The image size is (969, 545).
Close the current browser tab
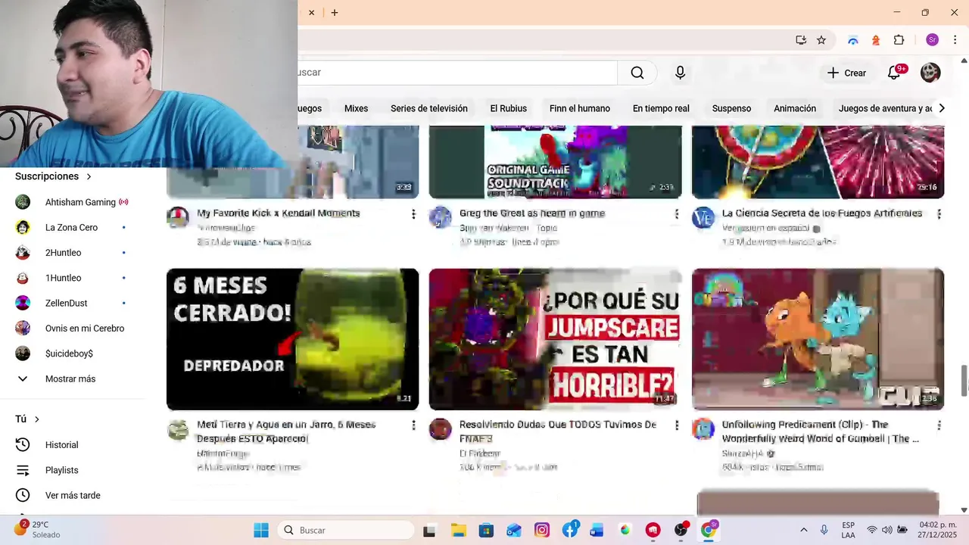click(311, 12)
